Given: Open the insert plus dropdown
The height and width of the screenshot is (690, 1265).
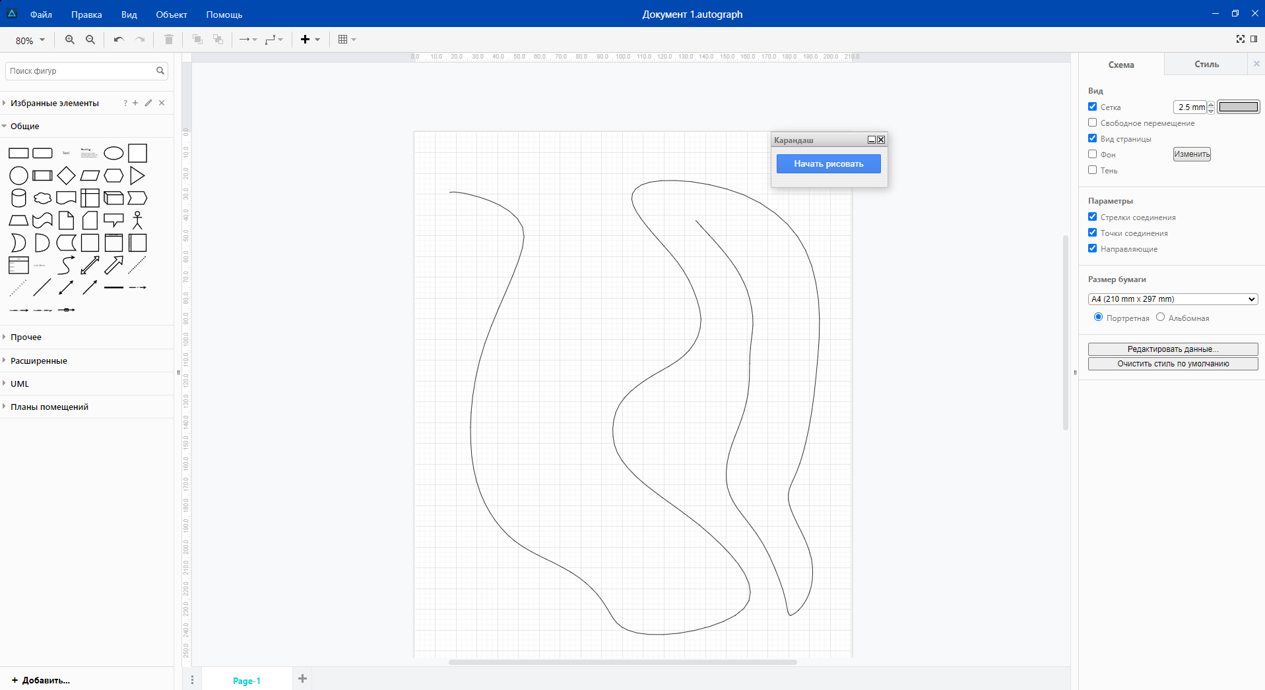Looking at the screenshot, I should pyautogui.click(x=310, y=40).
